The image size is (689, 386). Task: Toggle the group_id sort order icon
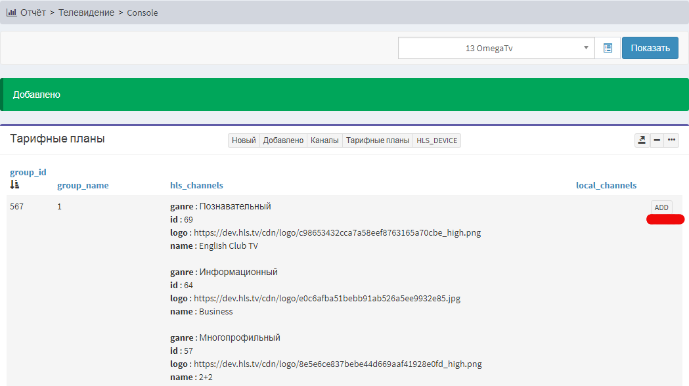[14, 184]
